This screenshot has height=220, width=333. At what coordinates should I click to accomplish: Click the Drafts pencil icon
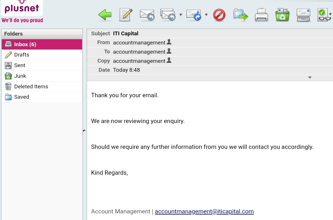8,55
